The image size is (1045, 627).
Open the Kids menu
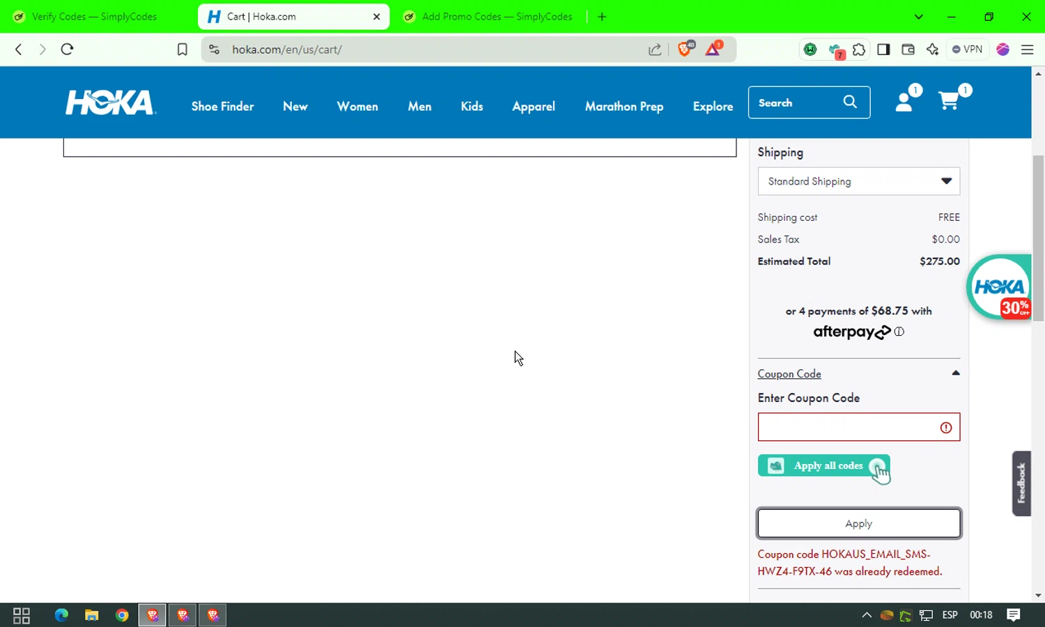click(472, 107)
